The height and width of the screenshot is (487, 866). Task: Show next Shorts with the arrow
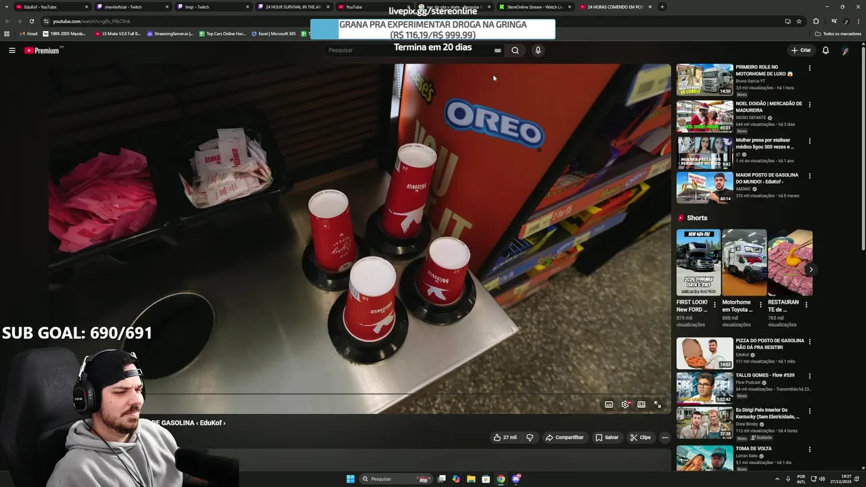[811, 270]
